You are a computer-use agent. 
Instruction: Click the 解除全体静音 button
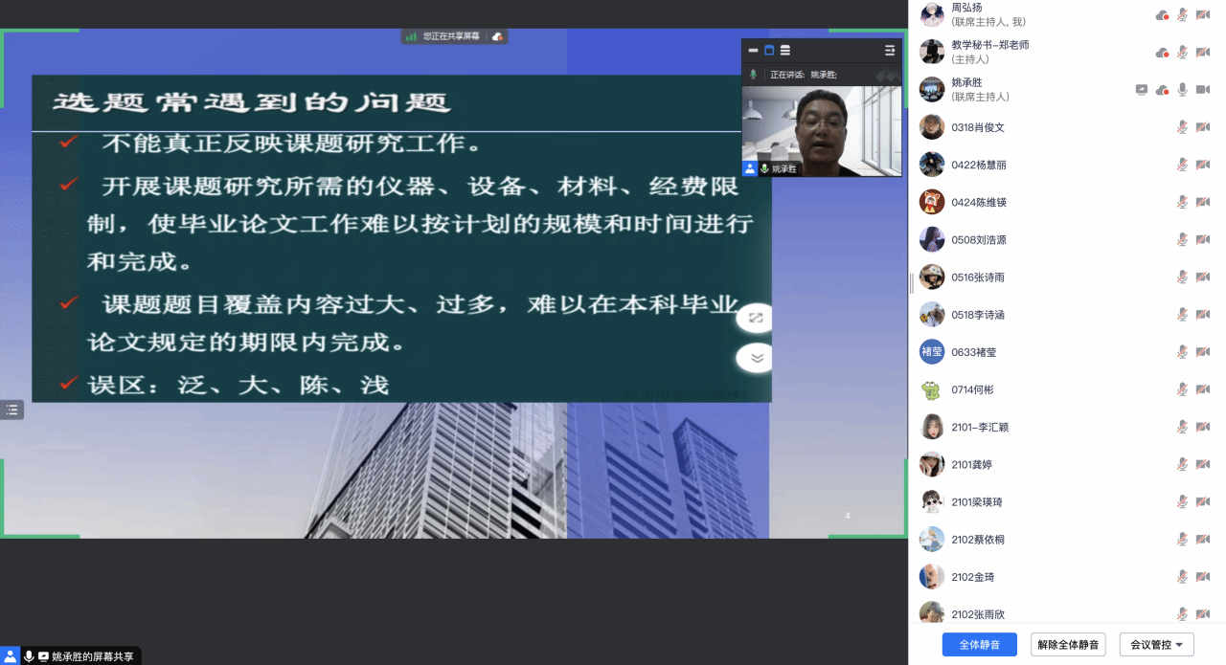(x=1068, y=645)
